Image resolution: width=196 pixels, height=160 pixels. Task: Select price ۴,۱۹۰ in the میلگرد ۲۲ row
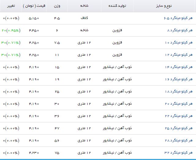click(x=34, y=116)
